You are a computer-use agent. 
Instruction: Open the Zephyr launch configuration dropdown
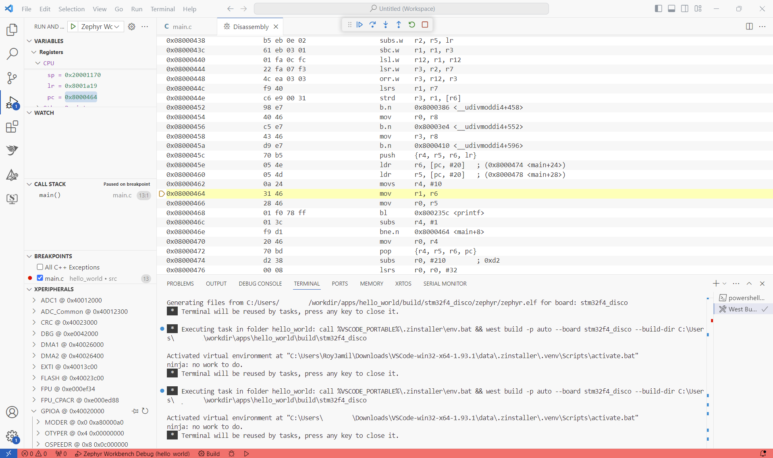pyautogui.click(x=116, y=27)
